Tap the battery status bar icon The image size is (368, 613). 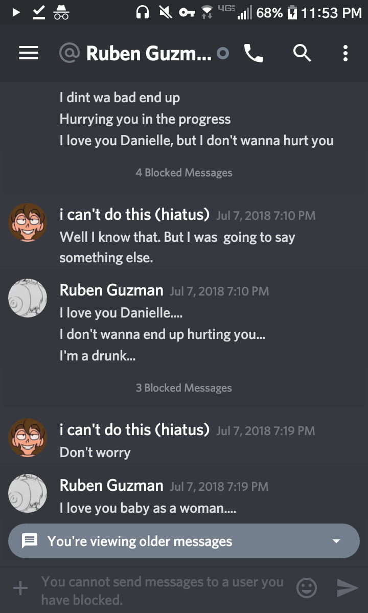point(292,13)
